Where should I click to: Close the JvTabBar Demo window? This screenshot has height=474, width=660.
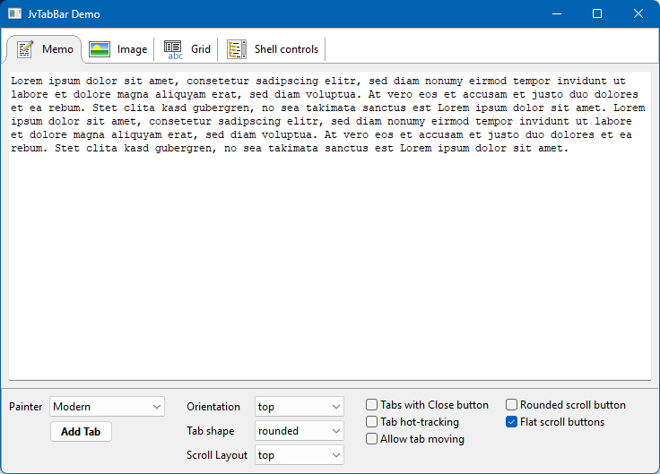click(x=638, y=13)
